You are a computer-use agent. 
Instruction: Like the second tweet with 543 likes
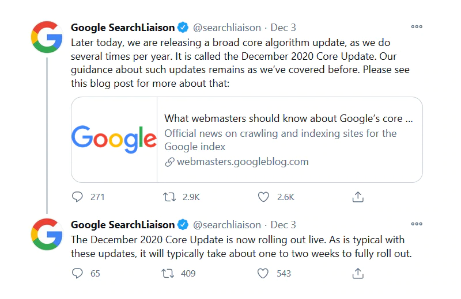point(263,273)
